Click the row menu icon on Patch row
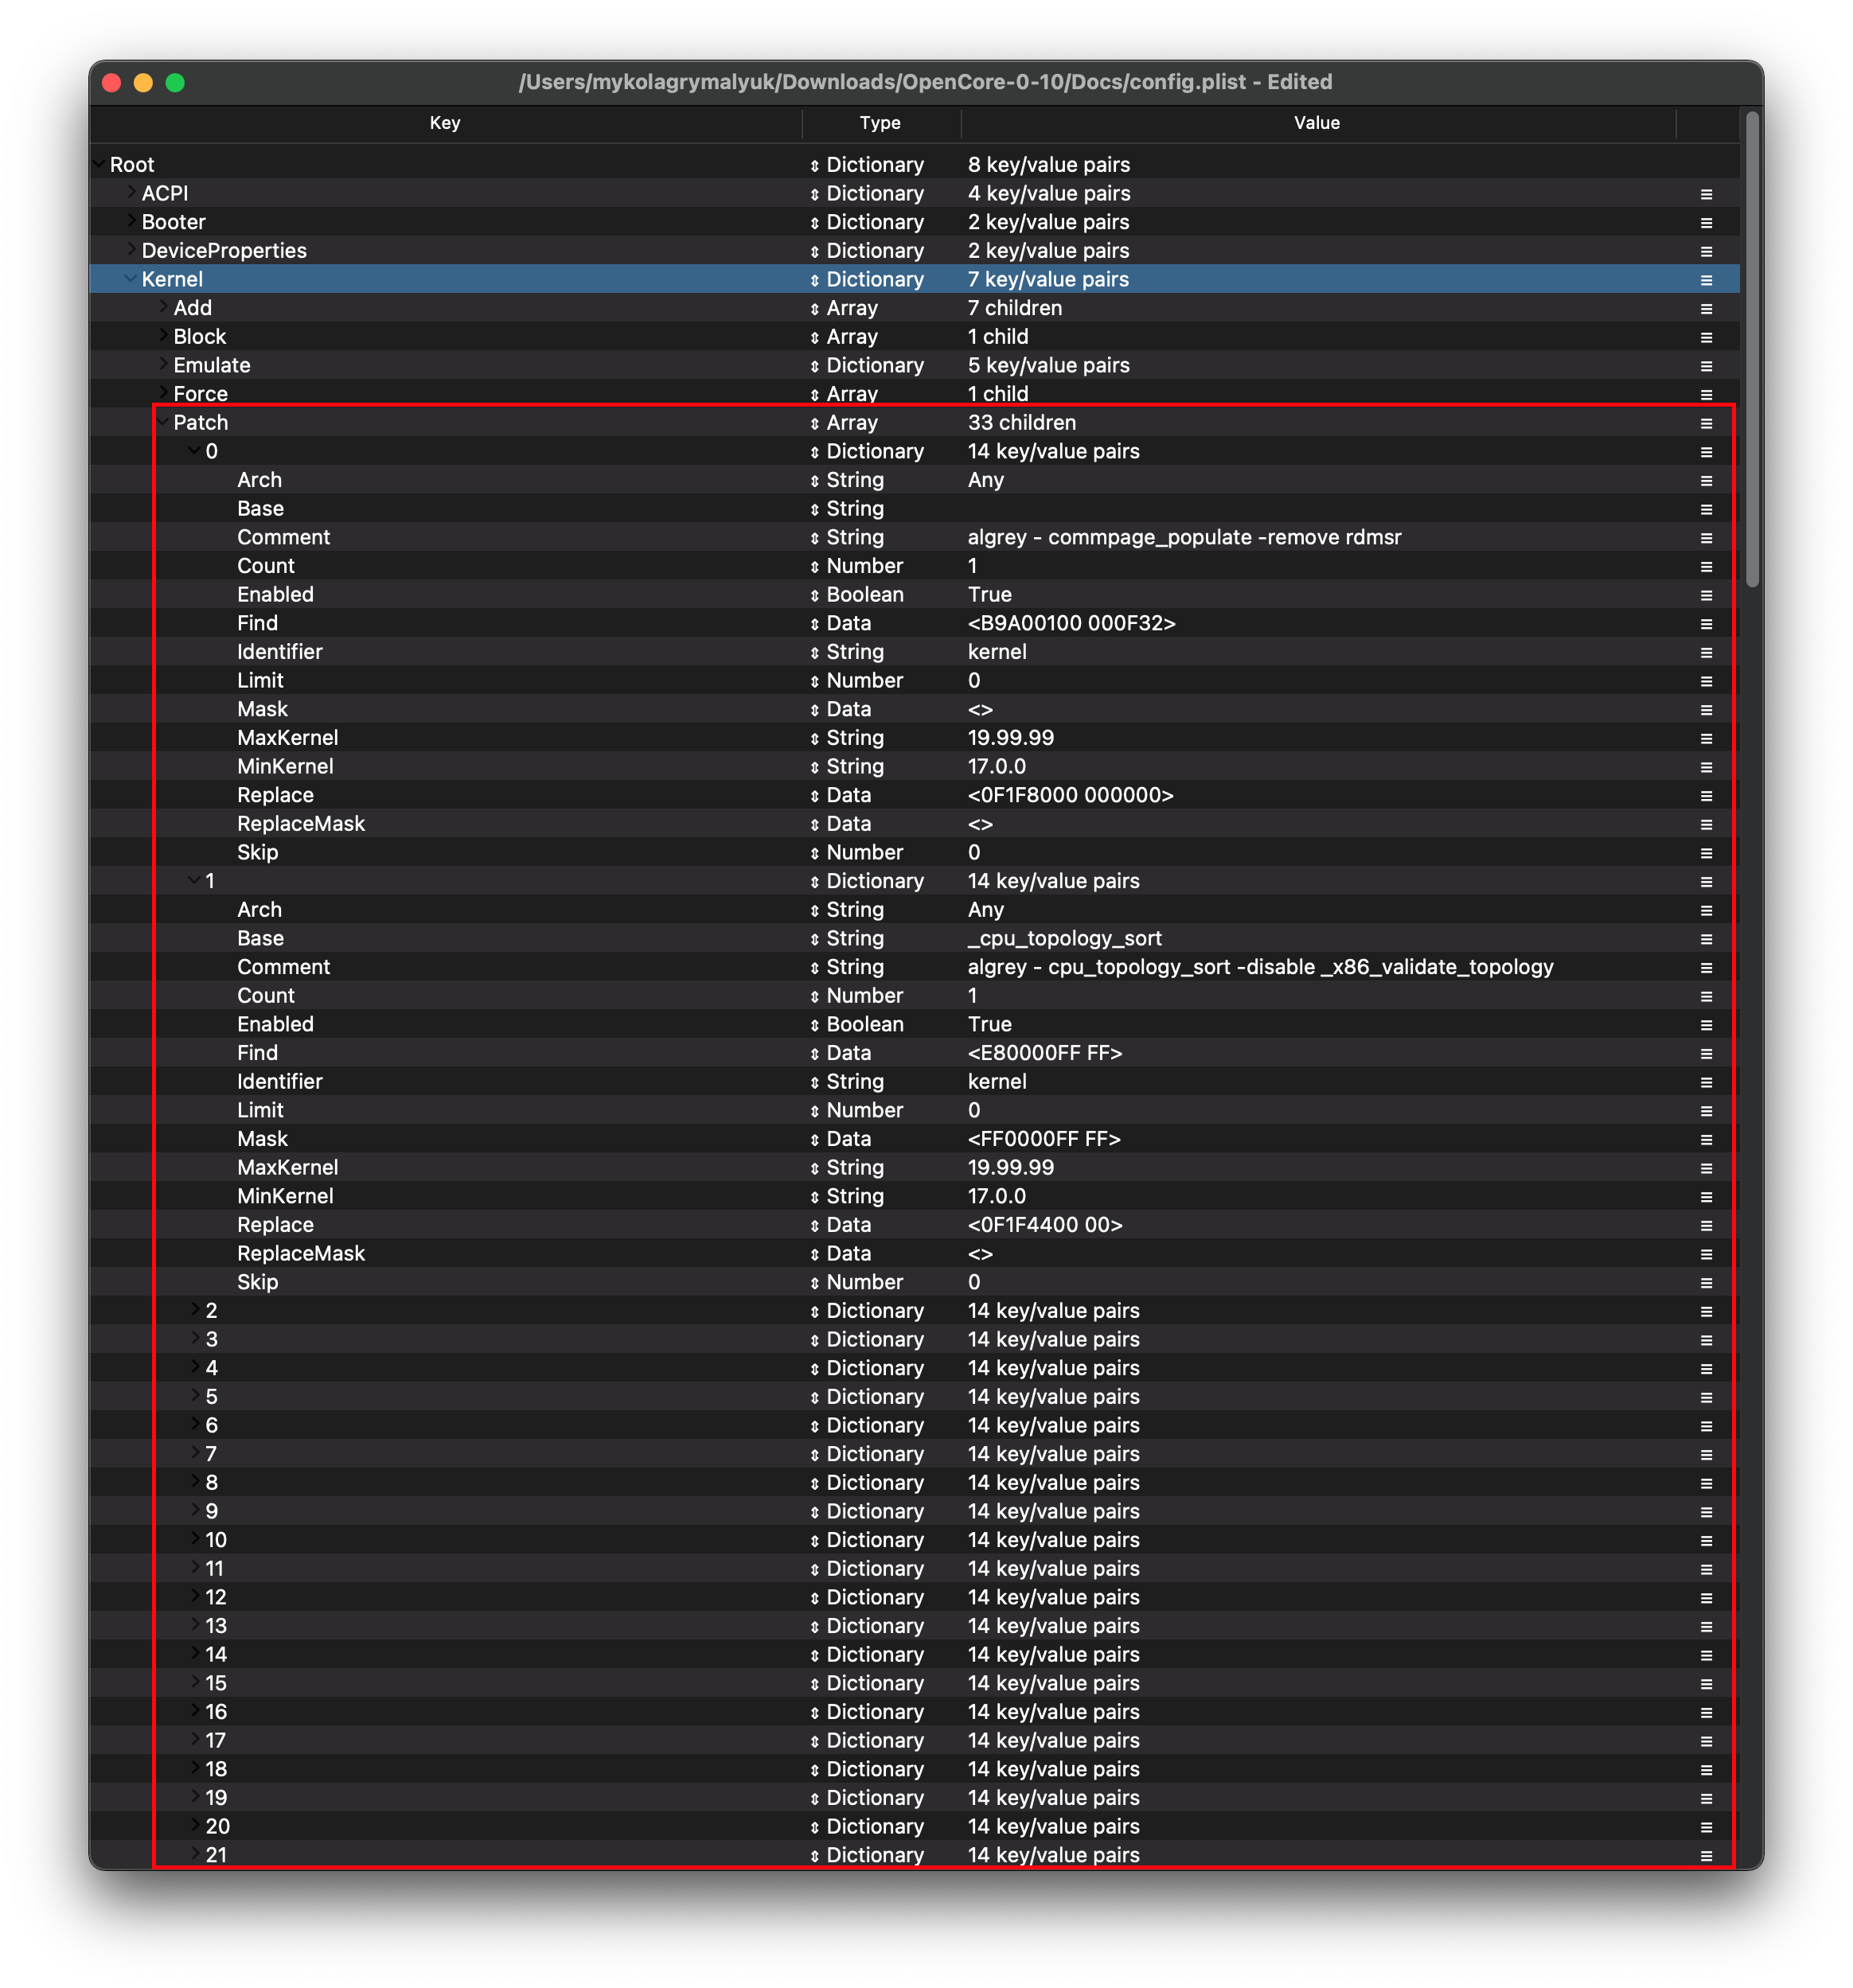The width and height of the screenshot is (1853, 1988). coord(1706,423)
